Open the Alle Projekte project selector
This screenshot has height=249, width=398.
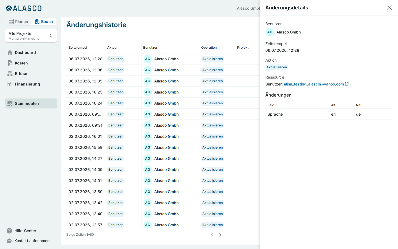[31, 36]
